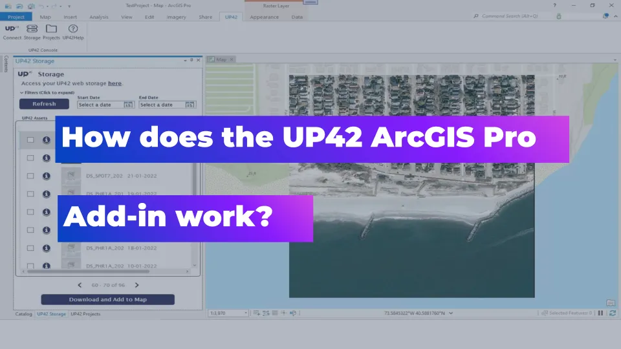Screen dimensions: 621x349
Task: Click the snapping icon in status bar
Action: coord(257,313)
